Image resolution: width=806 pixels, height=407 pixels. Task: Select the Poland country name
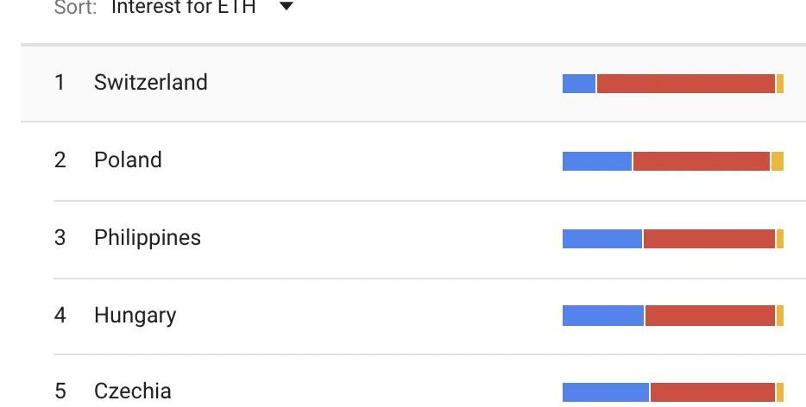click(x=128, y=160)
